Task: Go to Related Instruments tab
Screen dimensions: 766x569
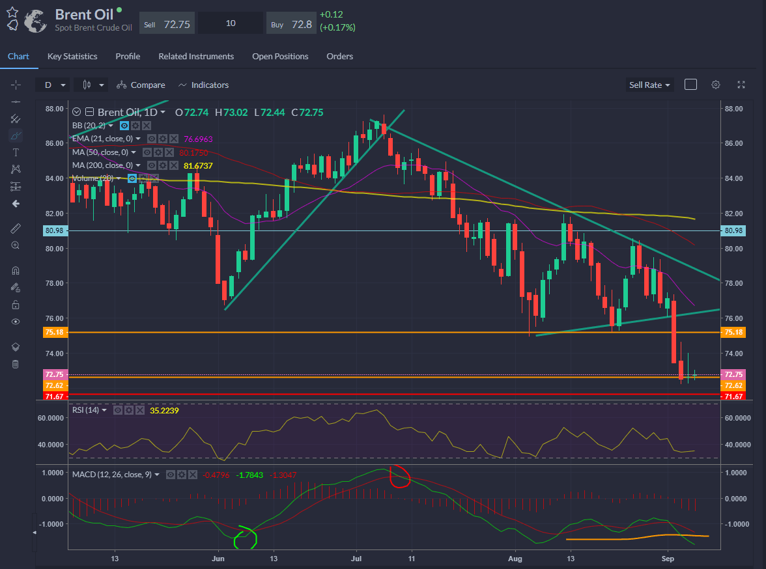Action: [196, 56]
